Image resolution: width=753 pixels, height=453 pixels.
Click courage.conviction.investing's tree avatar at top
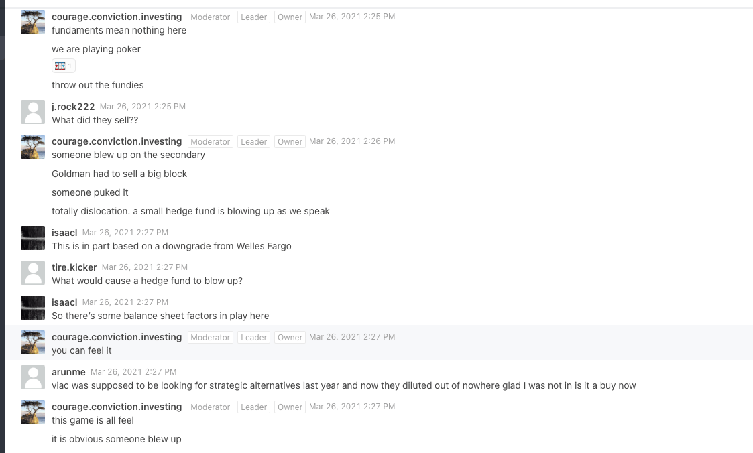(x=33, y=22)
